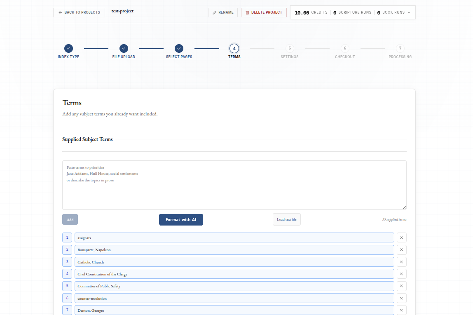Click the Book Runs counter
This screenshot has height=315, width=473.
(391, 13)
